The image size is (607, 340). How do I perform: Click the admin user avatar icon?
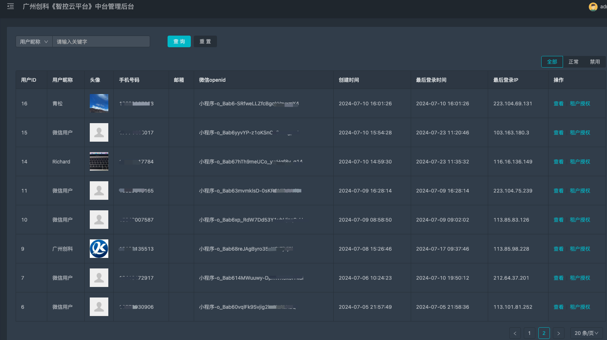(x=593, y=7)
